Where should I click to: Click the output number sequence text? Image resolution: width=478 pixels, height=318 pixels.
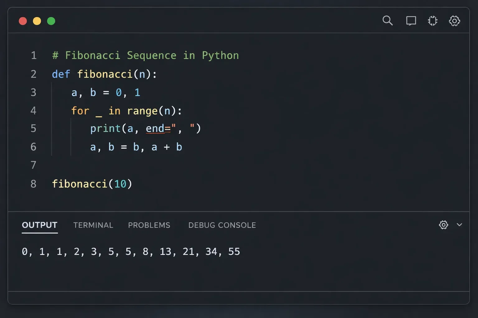pyautogui.click(x=131, y=252)
